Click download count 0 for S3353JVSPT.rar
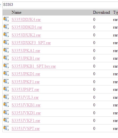Viewport: 118px width, 138px height. pos(94,129)
